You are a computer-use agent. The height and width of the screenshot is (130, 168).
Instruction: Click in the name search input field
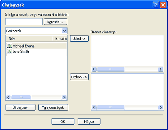tap(24, 22)
